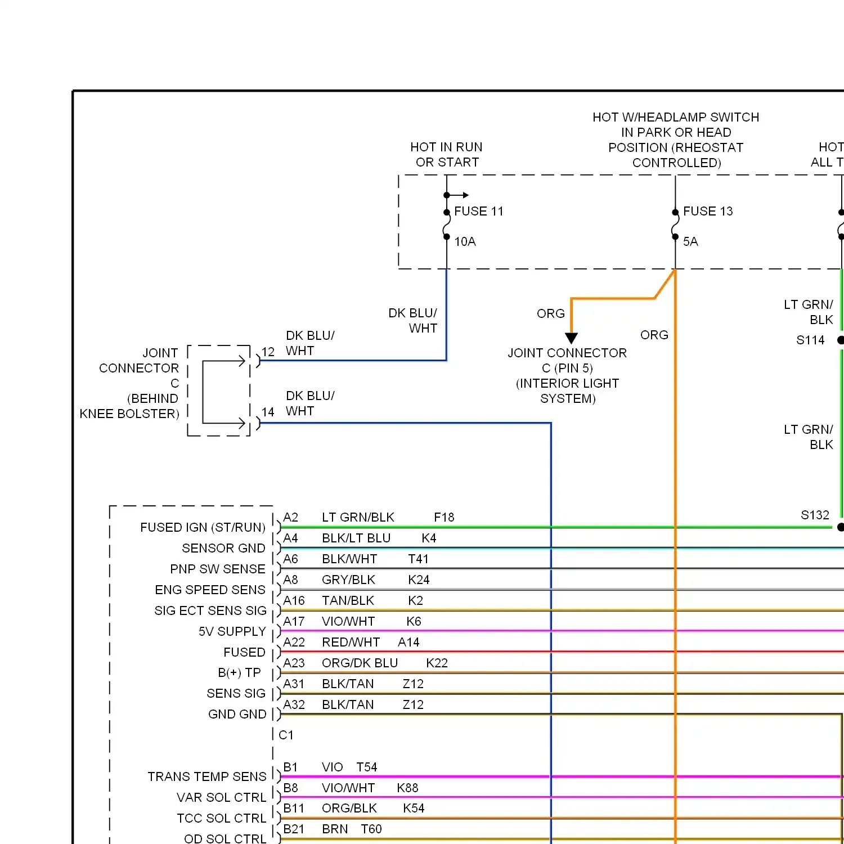Click the TAN/BLK wire color text

[x=348, y=600]
